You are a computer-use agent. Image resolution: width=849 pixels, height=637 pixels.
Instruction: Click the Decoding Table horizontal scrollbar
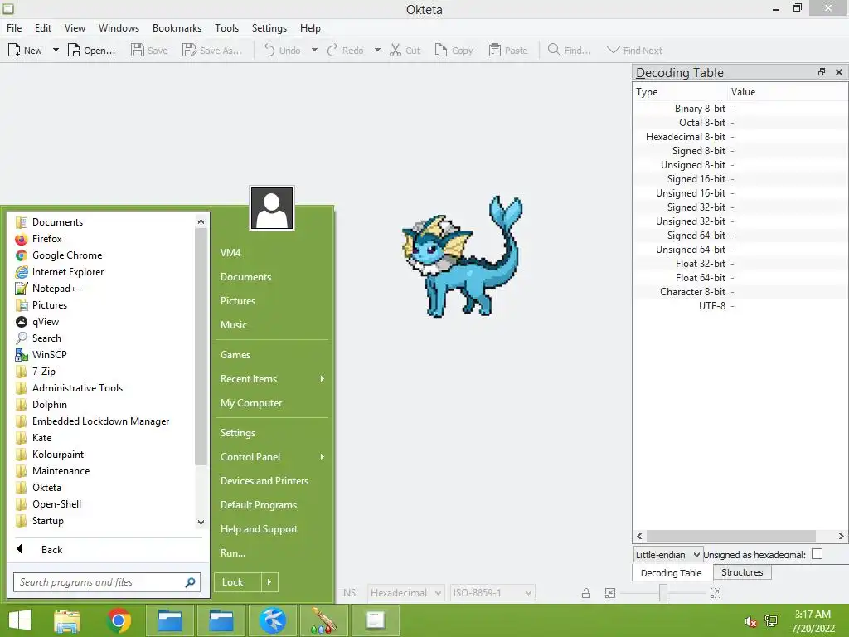click(731, 537)
